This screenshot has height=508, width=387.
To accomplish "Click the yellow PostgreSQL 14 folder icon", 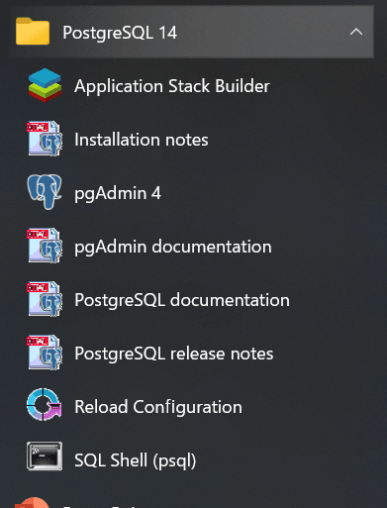I will coord(33,31).
